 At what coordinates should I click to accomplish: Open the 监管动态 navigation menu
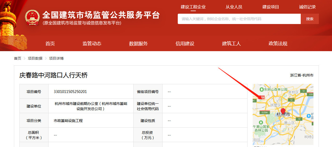92,44
